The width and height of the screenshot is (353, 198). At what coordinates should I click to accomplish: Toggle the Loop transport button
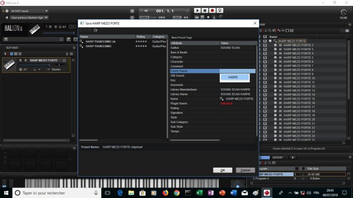(x=220, y=11)
